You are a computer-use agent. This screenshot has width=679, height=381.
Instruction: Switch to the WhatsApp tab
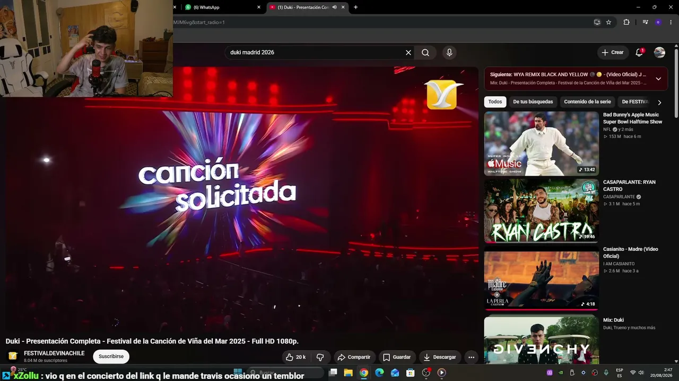click(x=222, y=7)
